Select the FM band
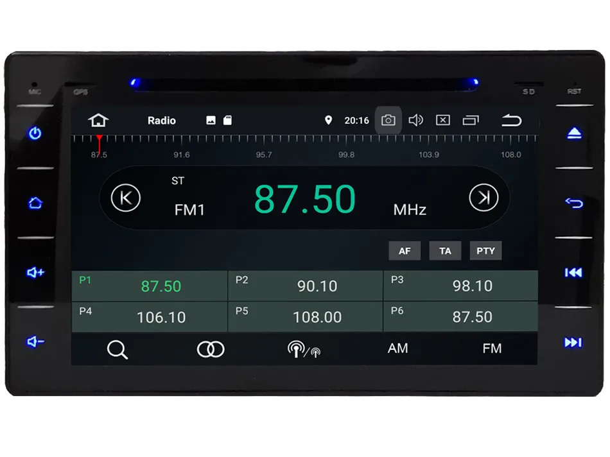 [492, 349]
